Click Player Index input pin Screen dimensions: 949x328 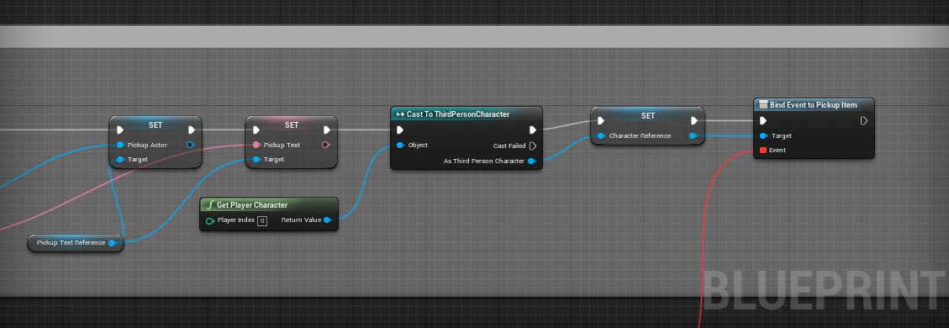pyautogui.click(x=209, y=220)
